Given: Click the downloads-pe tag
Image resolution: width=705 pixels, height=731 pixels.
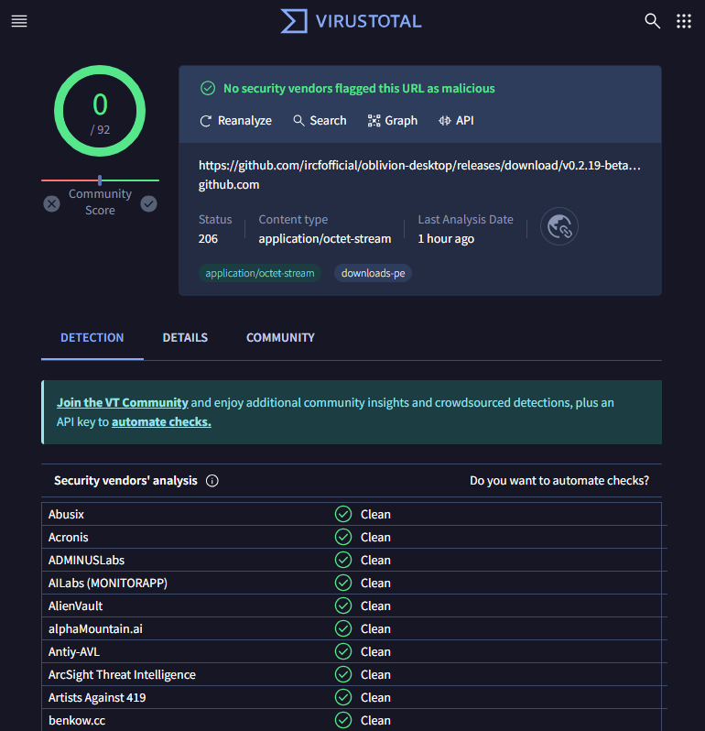Looking at the screenshot, I should [x=373, y=273].
